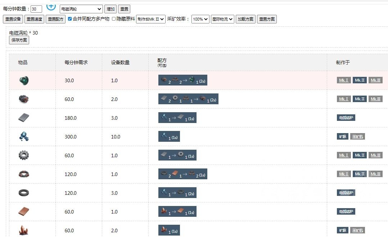The width and height of the screenshot is (388, 237).
Task: Click the 180.0 per-minute value
Action: tap(71, 118)
